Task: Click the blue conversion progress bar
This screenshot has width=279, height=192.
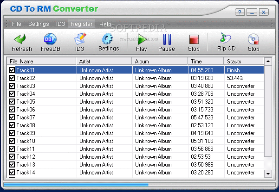Action: tap(76, 185)
